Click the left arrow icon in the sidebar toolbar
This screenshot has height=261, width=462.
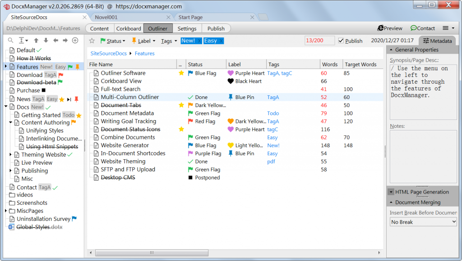[x=55, y=40]
